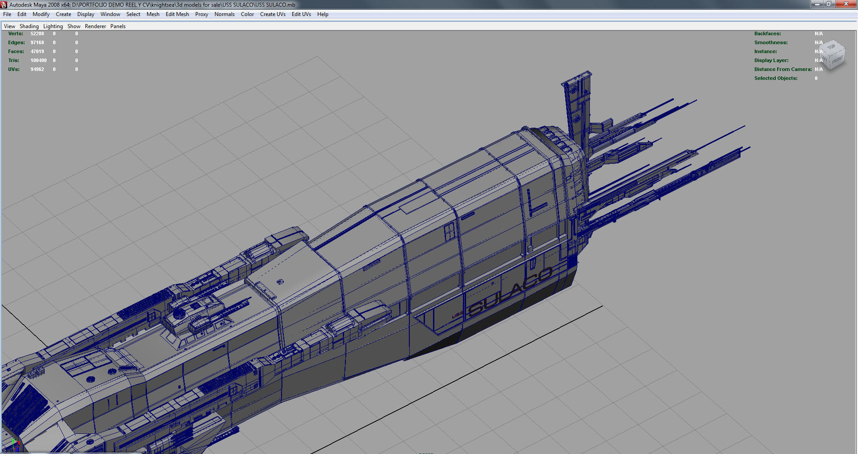
Task: Open the viewport Lighting menu
Action: 53,26
